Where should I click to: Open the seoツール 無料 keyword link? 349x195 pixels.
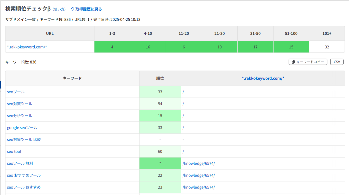pyautogui.click(x=20, y=163)
